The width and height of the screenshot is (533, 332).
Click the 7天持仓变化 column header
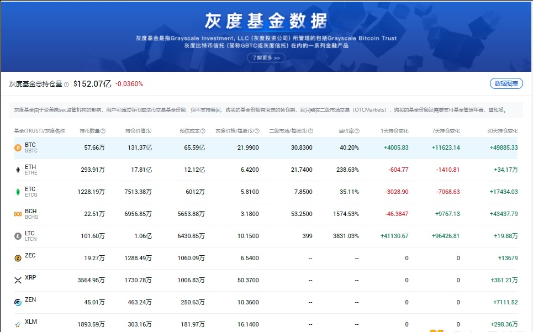[x=446, y=131]
